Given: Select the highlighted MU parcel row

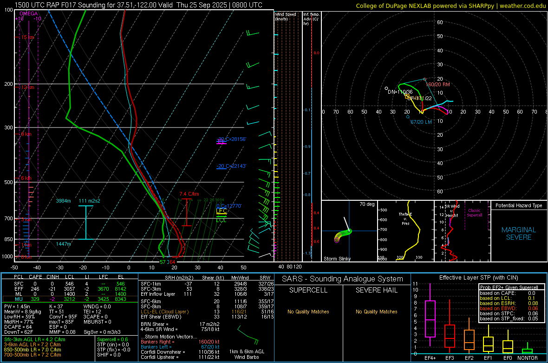Looking at the screenshot, I should click(70, 299).
